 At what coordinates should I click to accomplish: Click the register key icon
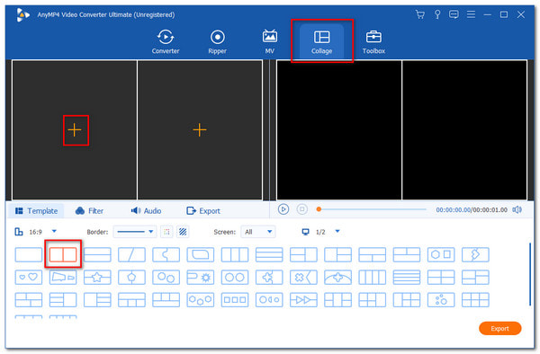click(x=437, y=14)
